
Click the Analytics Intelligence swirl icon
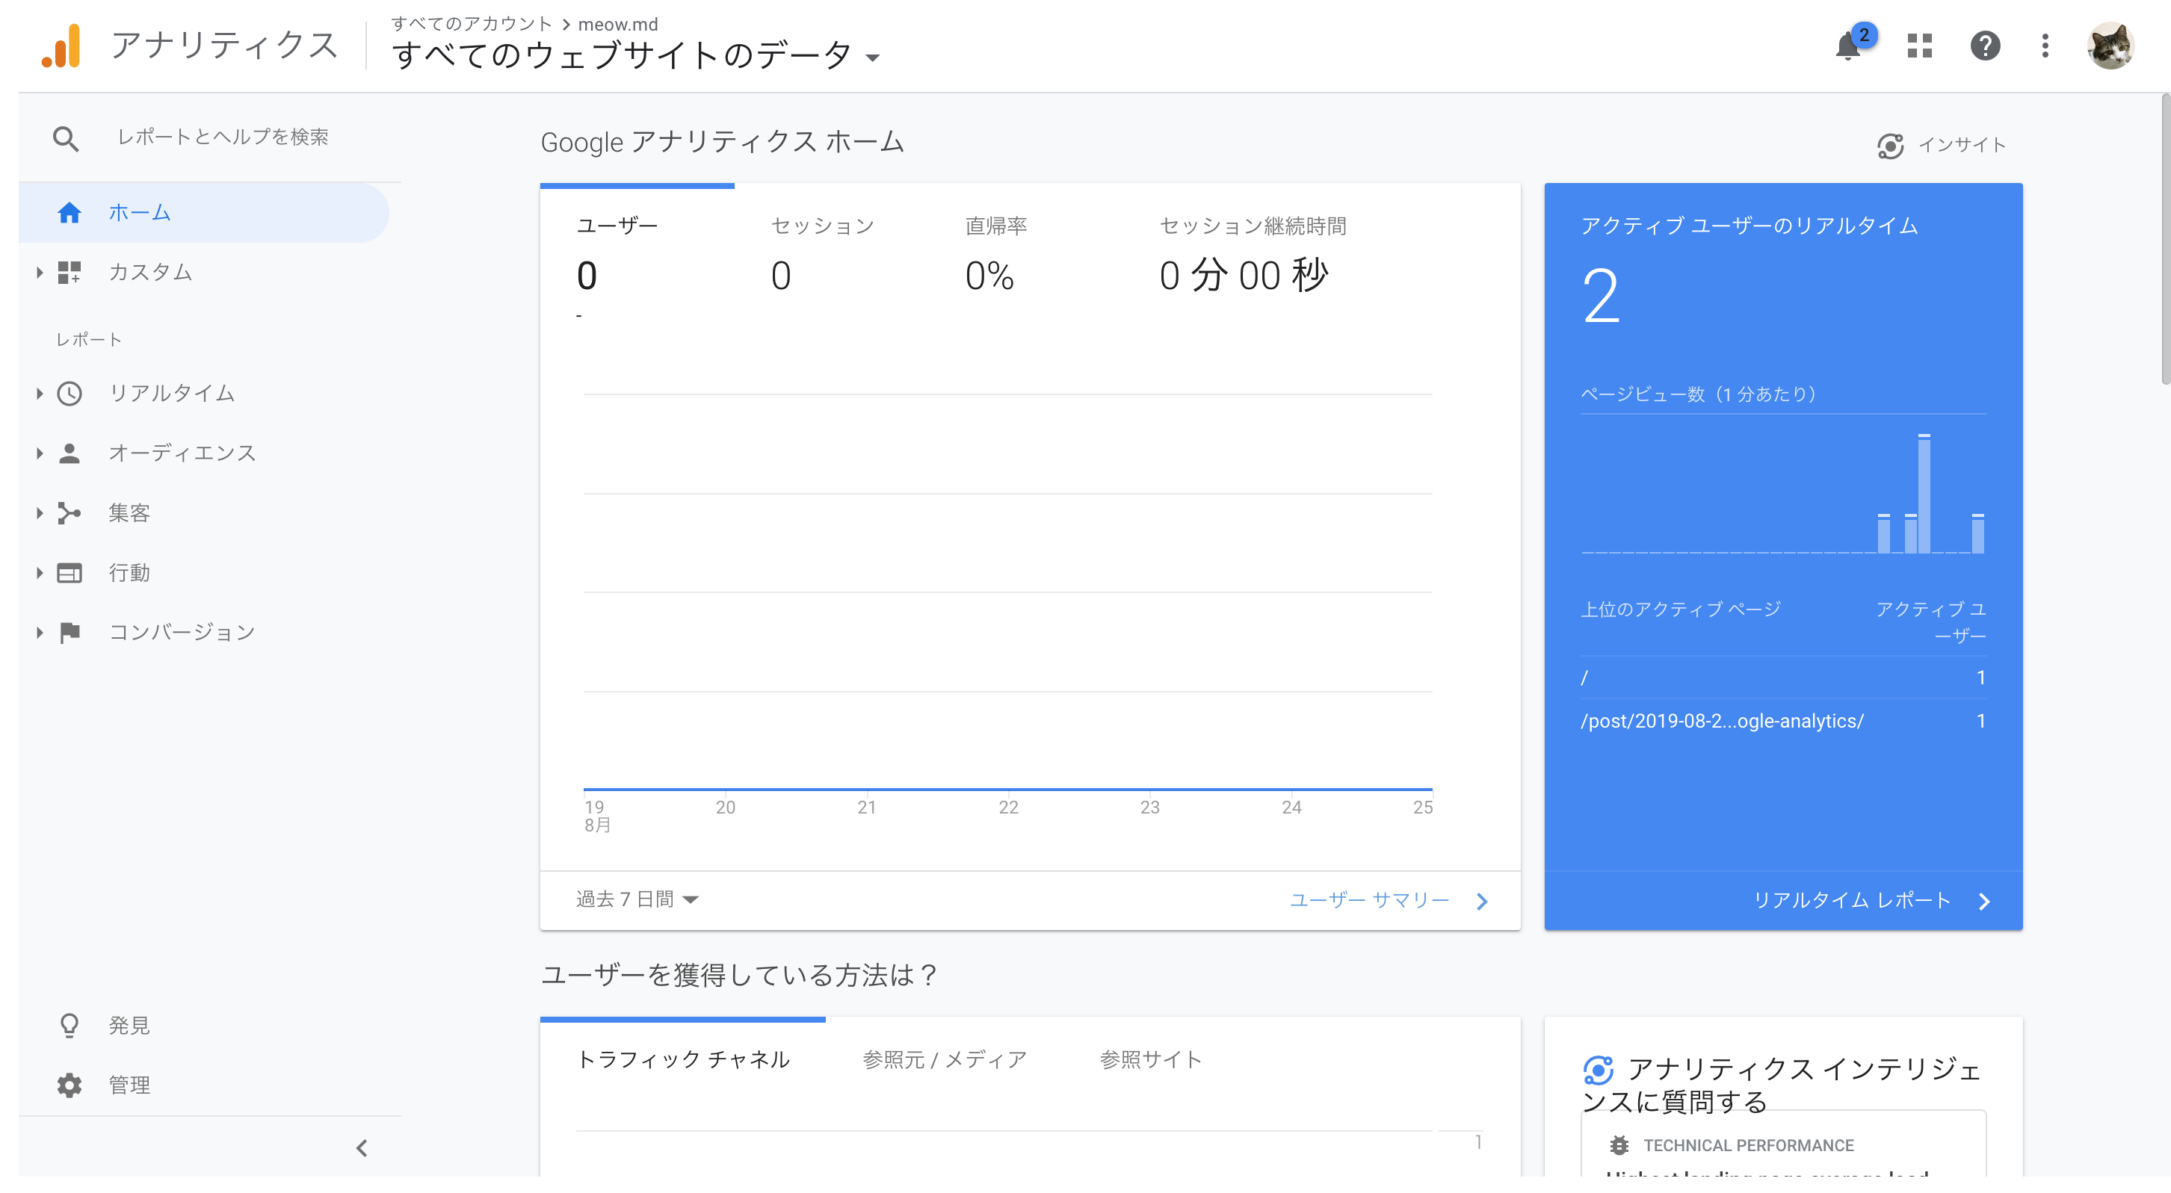click(x=1598, y=1070)
